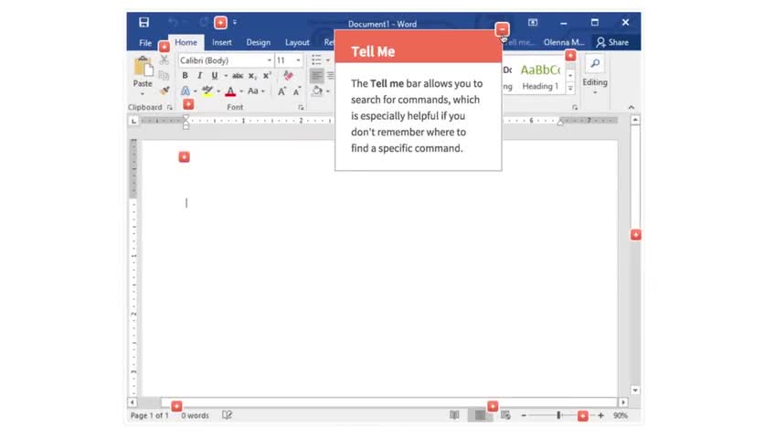Viewport: 775px width, 439px height.
Task: Open the underline style arrow
Action: (x=226, y=76)
